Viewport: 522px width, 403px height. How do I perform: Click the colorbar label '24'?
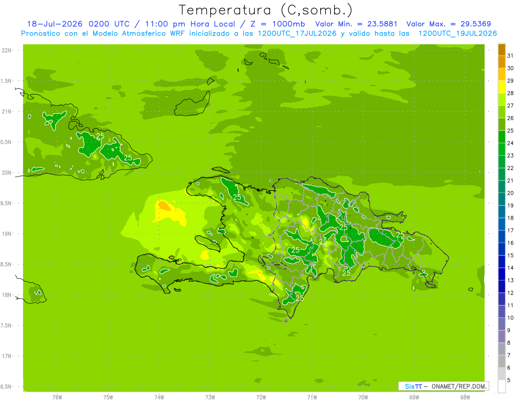point(511,143)
